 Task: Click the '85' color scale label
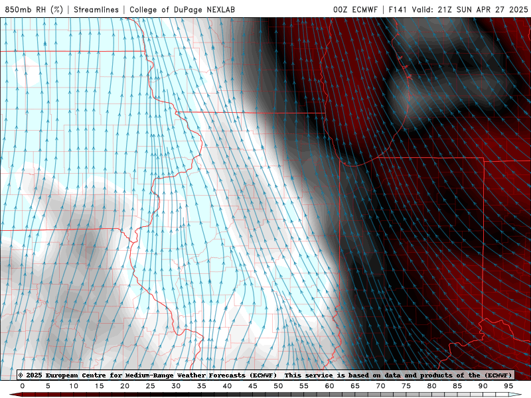[x=457, y=386]
